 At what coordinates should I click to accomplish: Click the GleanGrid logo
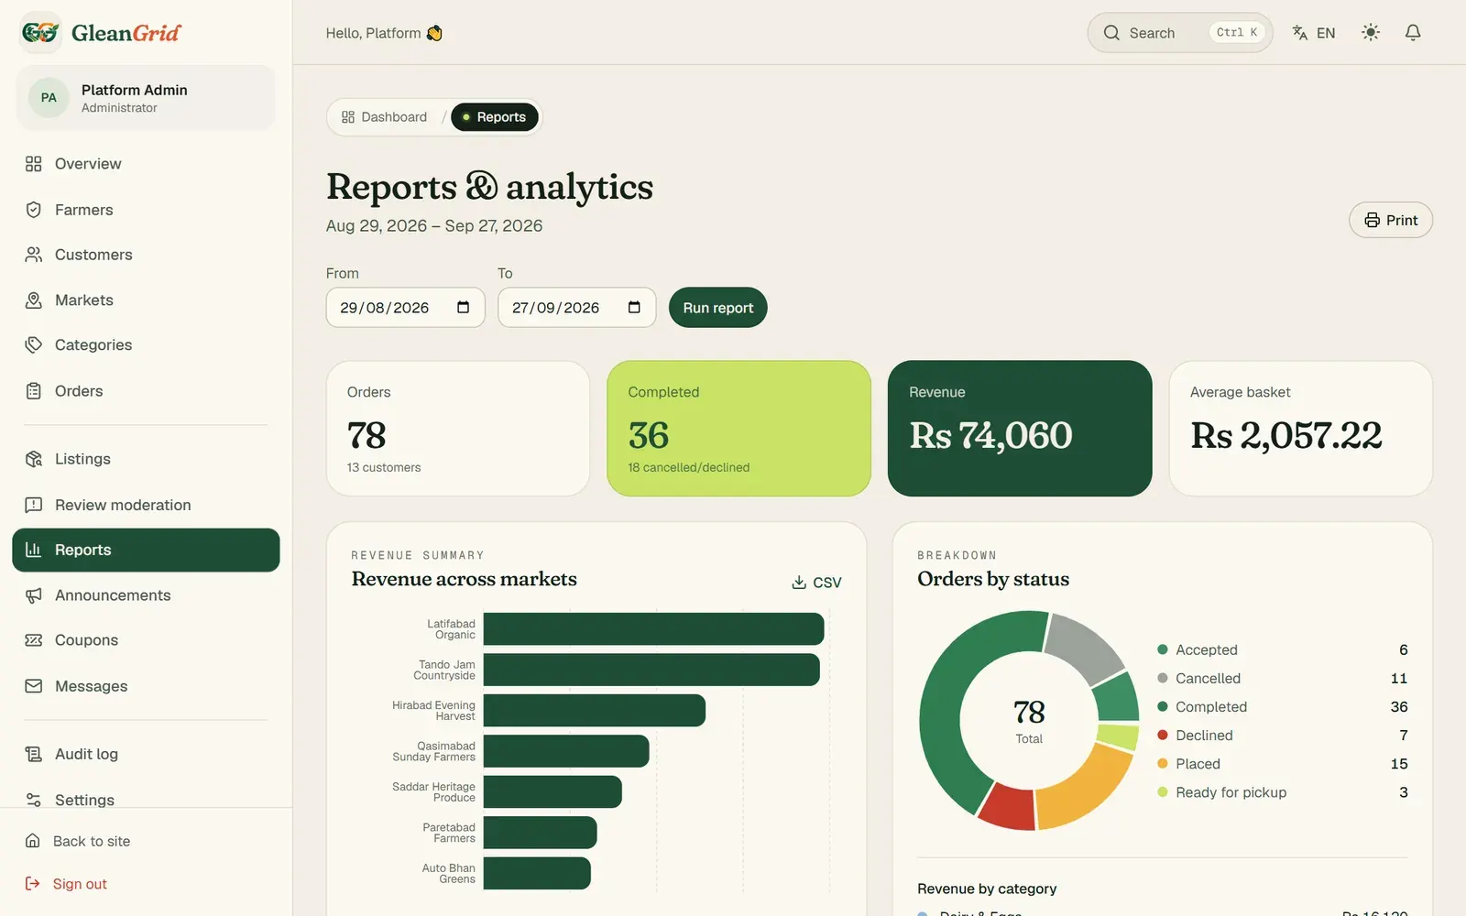(101, 33)
